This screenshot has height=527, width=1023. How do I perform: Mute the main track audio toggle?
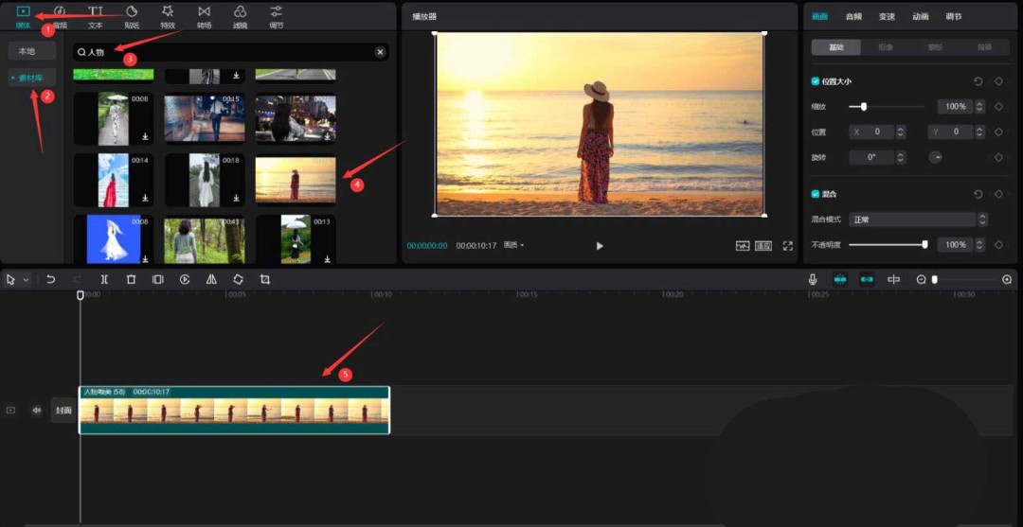(37, 410)
